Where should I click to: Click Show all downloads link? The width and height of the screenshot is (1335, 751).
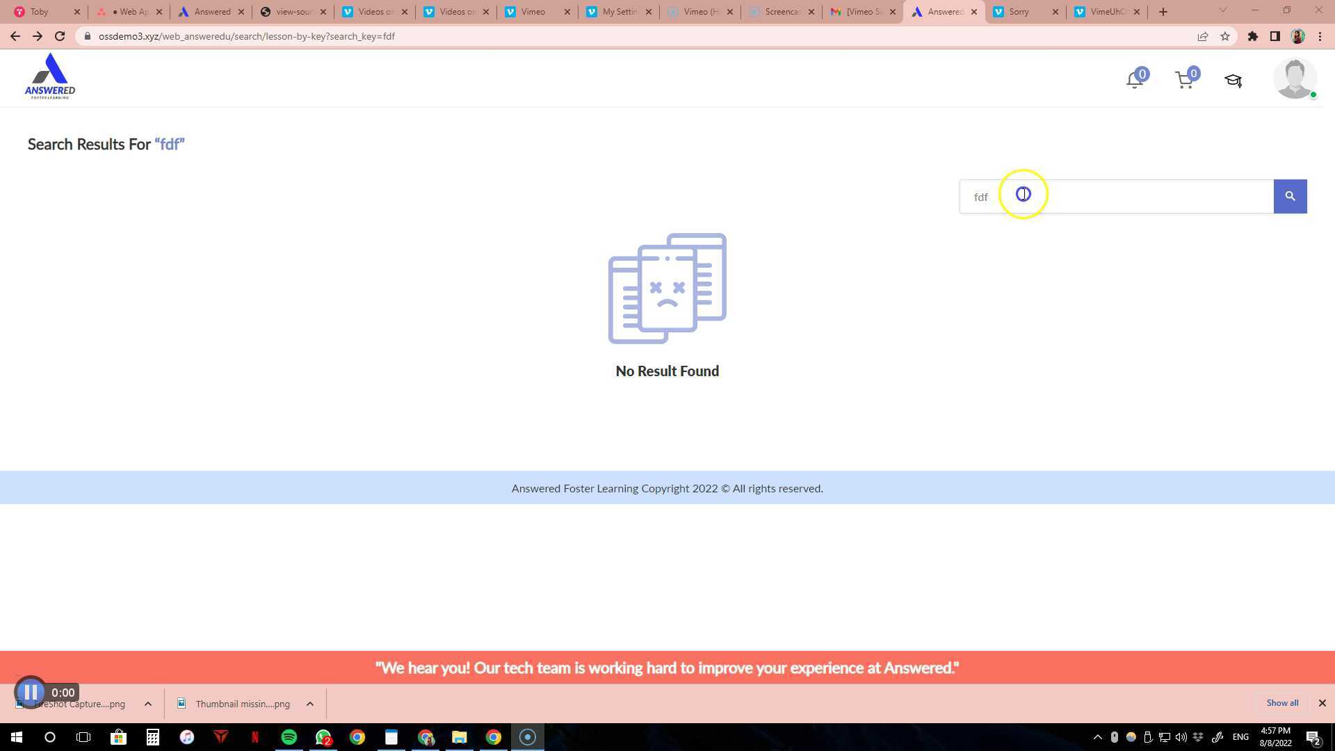point(1281,703)
